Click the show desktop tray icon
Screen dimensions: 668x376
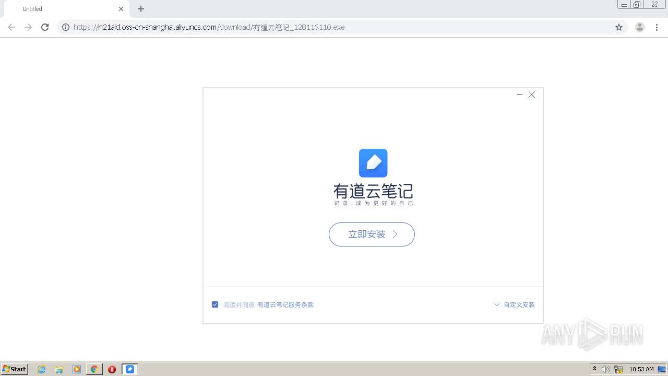pyautogui.click(x=662, y=369)
